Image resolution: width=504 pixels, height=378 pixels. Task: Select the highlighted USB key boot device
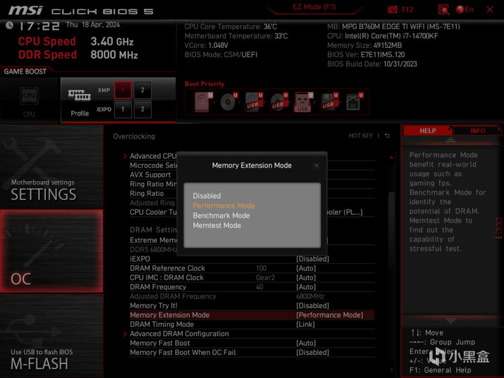(x=303, y=101)
